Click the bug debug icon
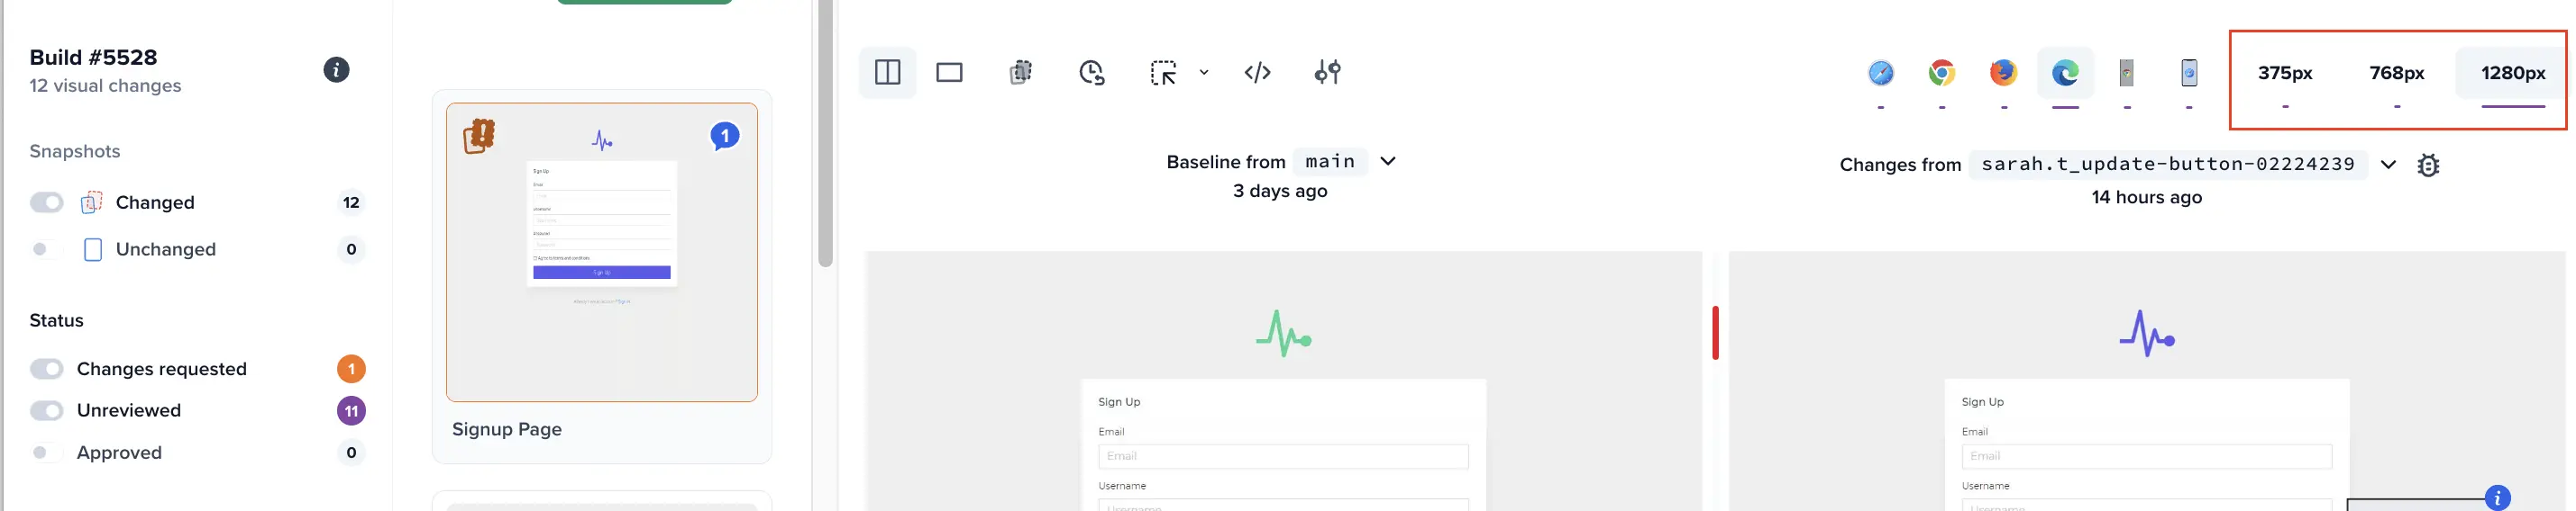 [2428, 166]
